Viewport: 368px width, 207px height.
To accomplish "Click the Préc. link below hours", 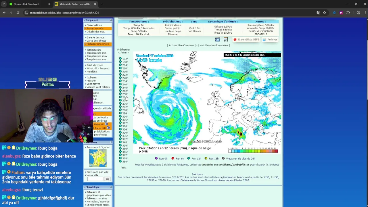I will (x=123, y=168).
